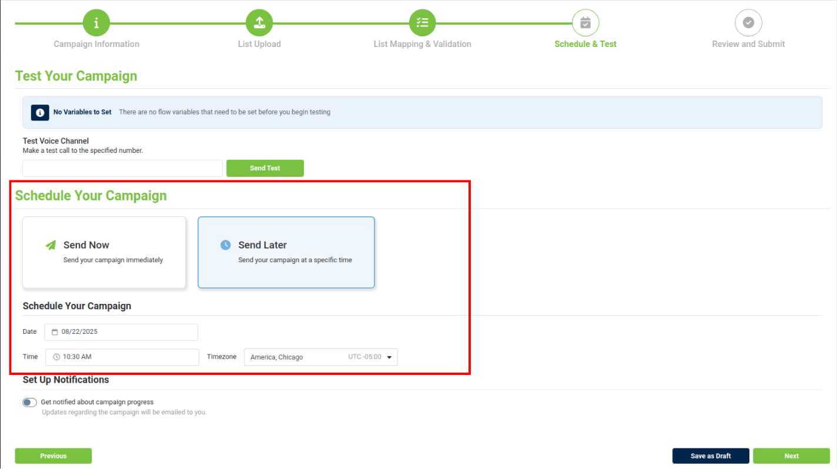The height and width of the screenshot is (469, 837).
Task: Click the List Mapping & Validation step icon
Action: [422, 23]
